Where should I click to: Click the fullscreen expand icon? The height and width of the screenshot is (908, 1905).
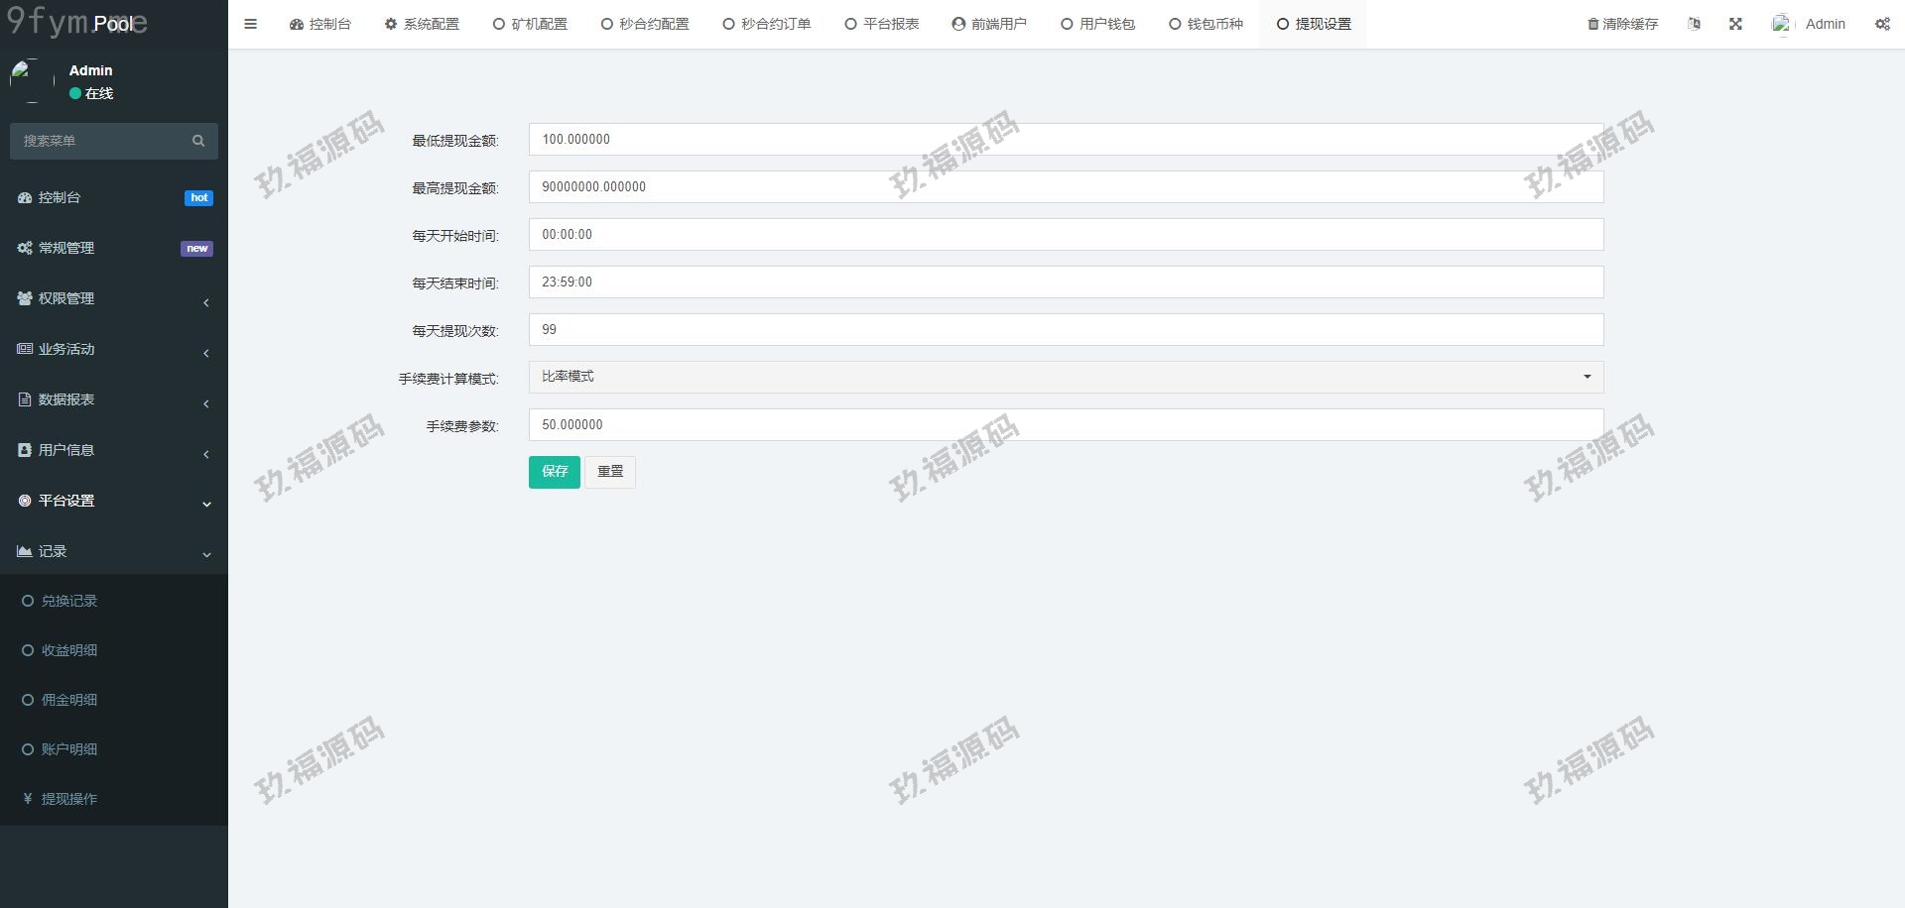(x=1735, y=24)
